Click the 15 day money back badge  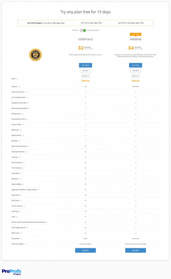[35, 54]
